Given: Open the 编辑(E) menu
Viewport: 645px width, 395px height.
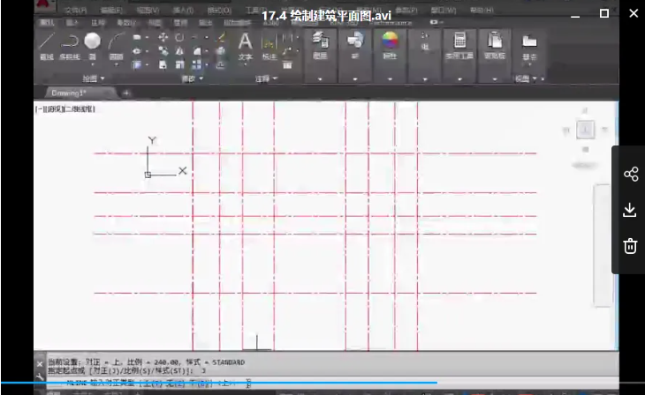Looking at the screenshot, I should coord(111,11).
